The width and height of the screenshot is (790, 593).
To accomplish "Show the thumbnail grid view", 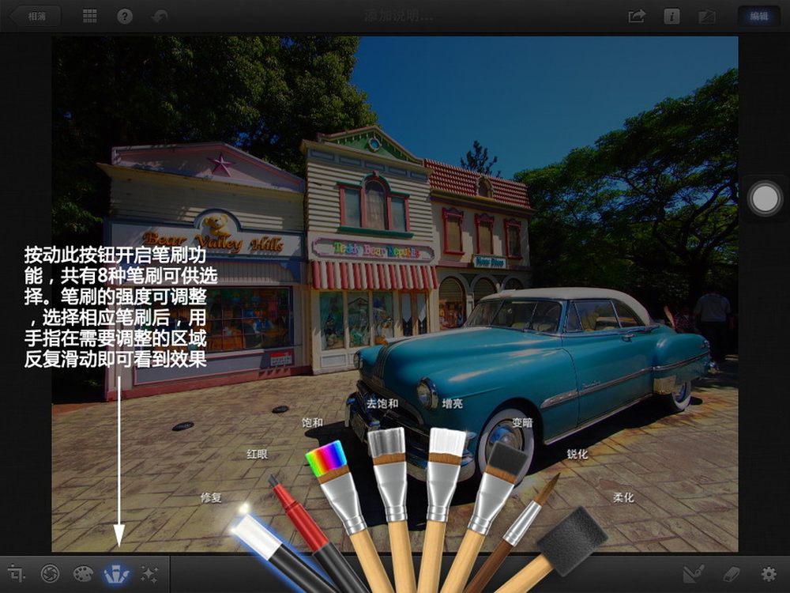I will (90, 16).
